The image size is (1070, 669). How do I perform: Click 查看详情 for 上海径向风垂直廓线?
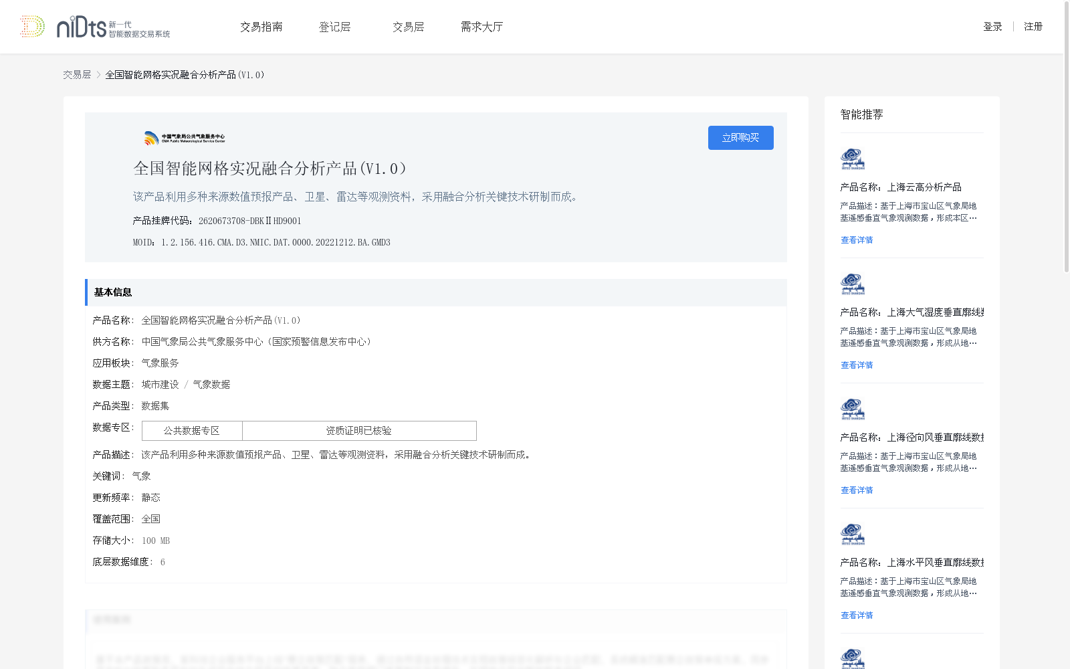857,490
